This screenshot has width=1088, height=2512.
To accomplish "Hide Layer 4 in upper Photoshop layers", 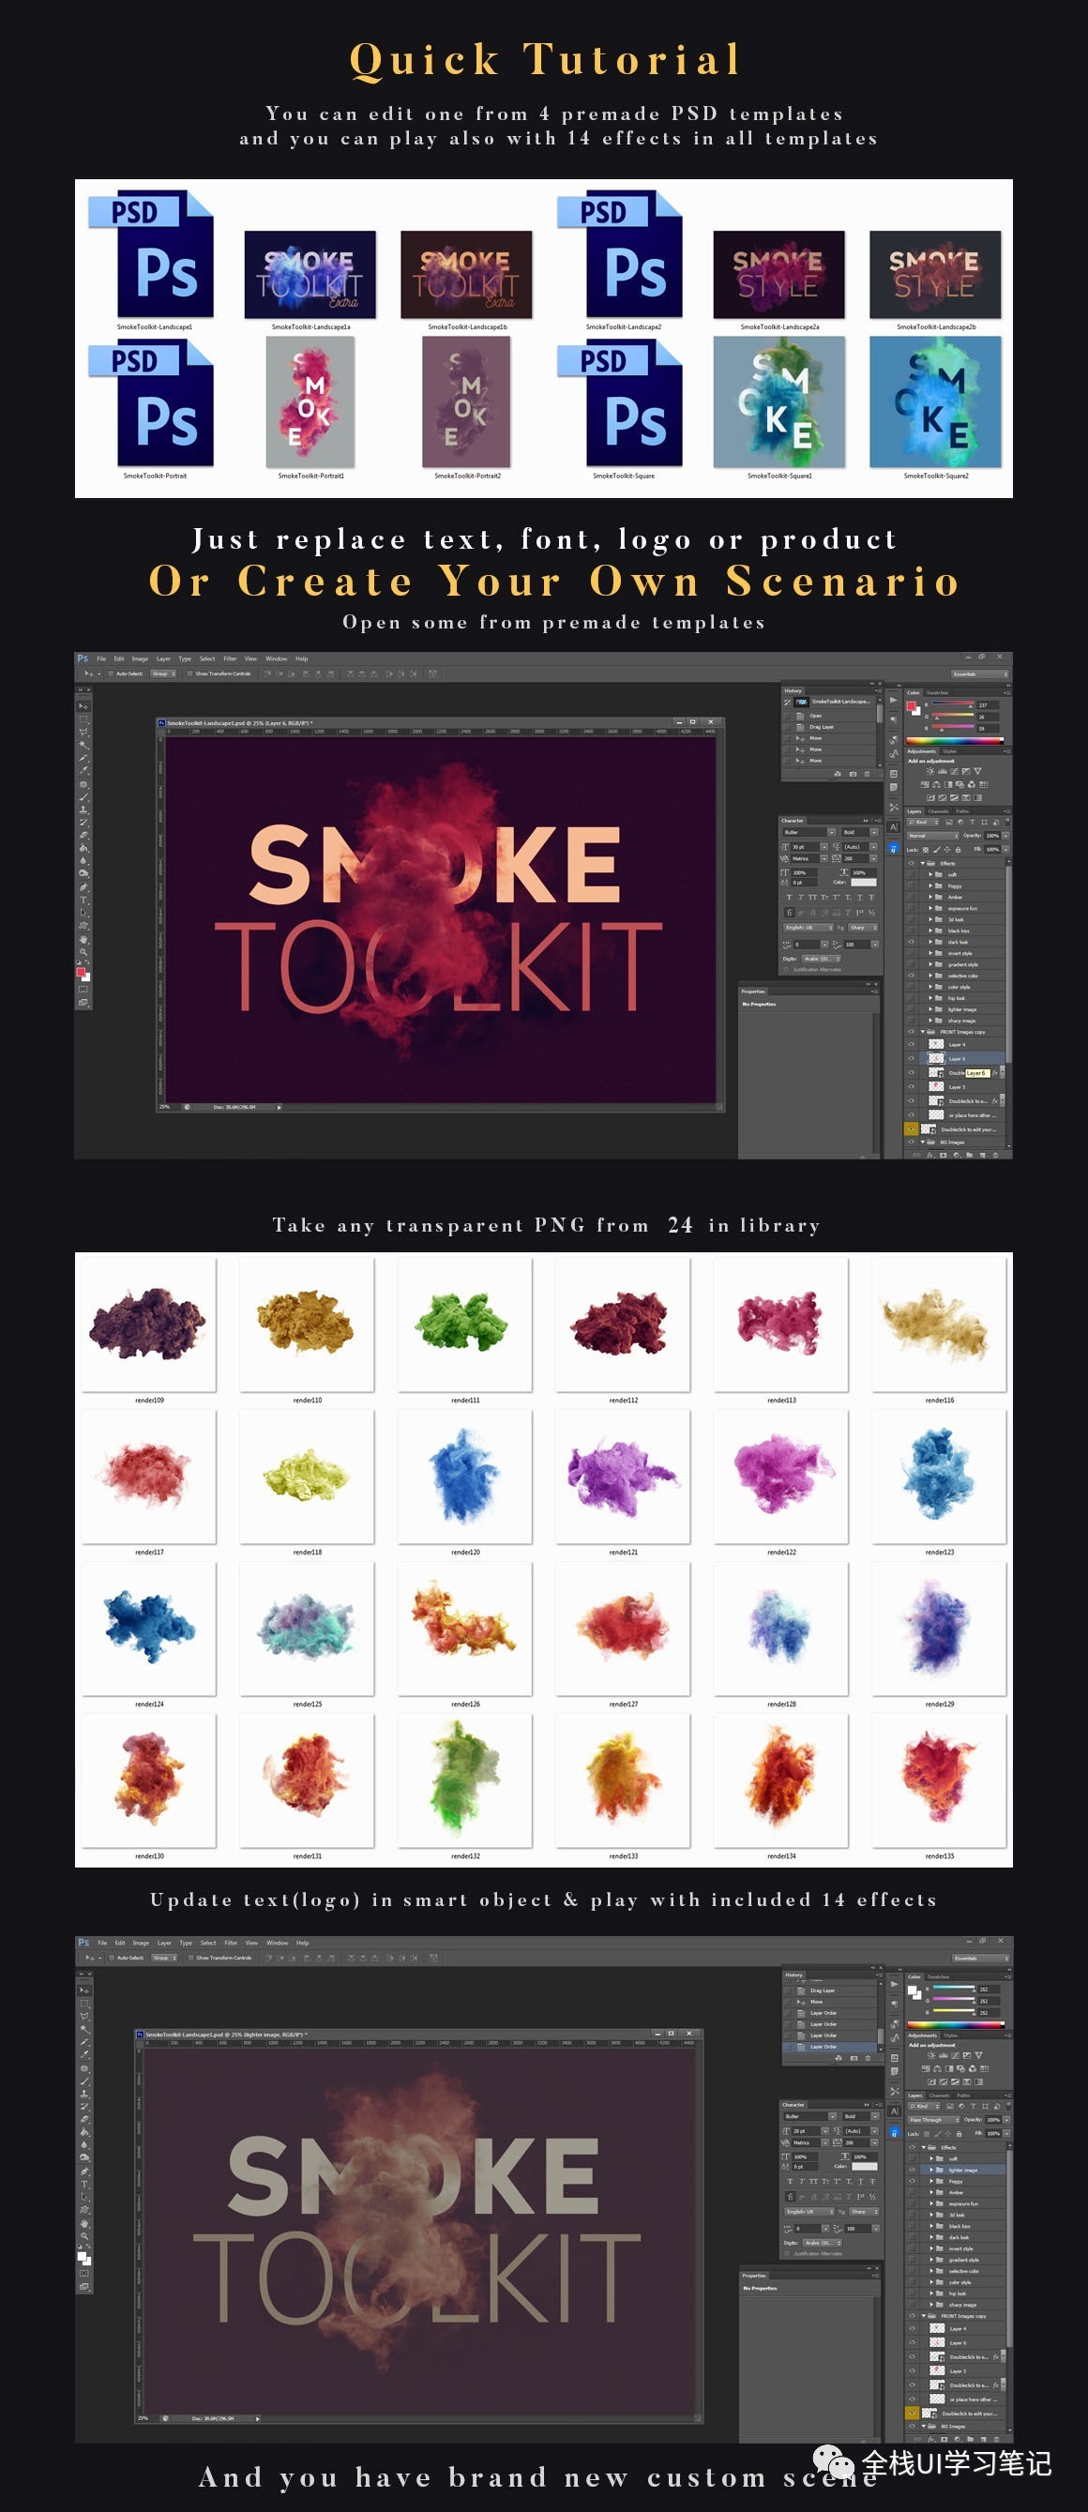I will (912, 1044).
